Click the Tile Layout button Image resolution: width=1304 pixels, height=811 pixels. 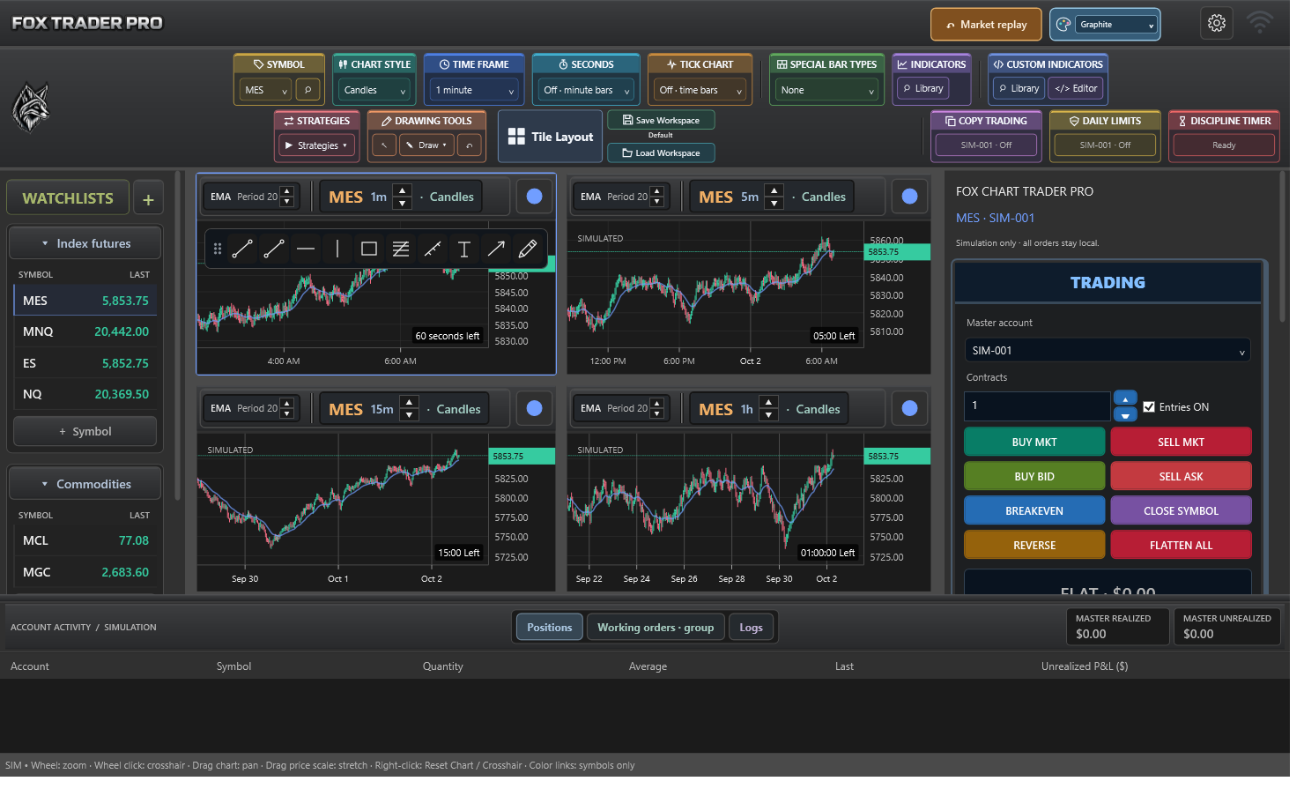pos(551,137)
